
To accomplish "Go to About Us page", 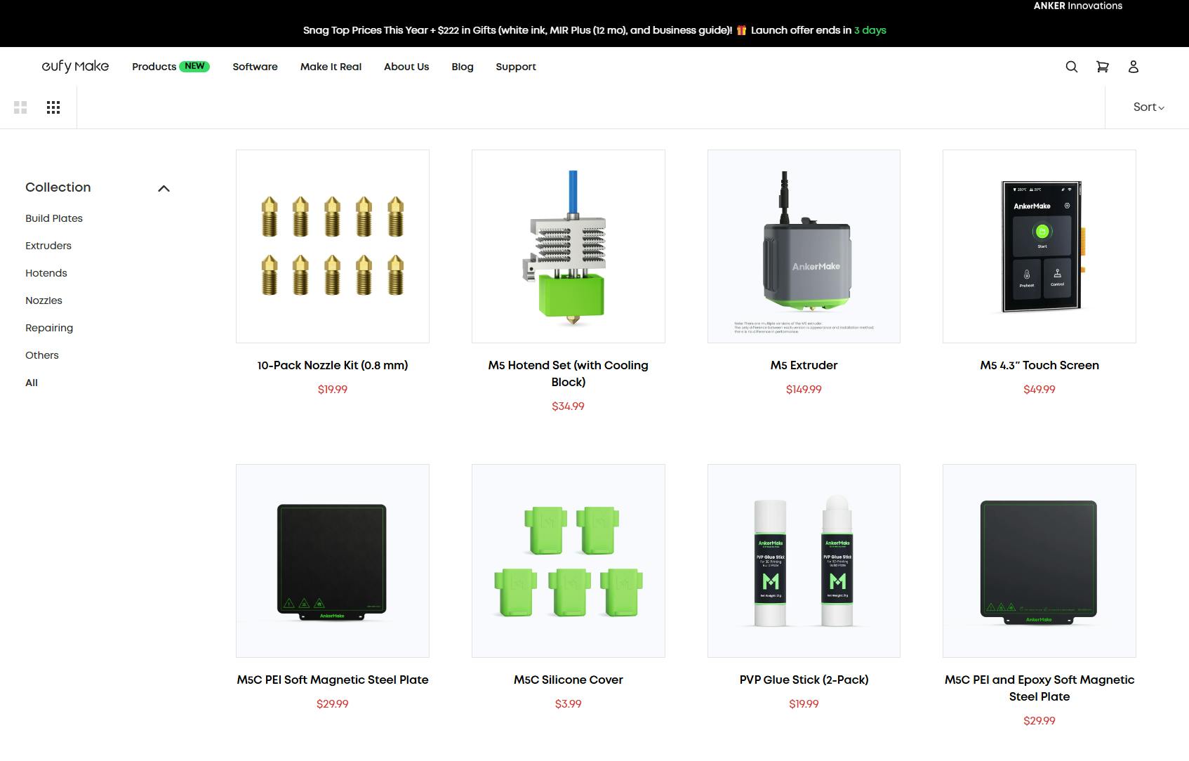I will pyautogui.click(x=406, y=67).
